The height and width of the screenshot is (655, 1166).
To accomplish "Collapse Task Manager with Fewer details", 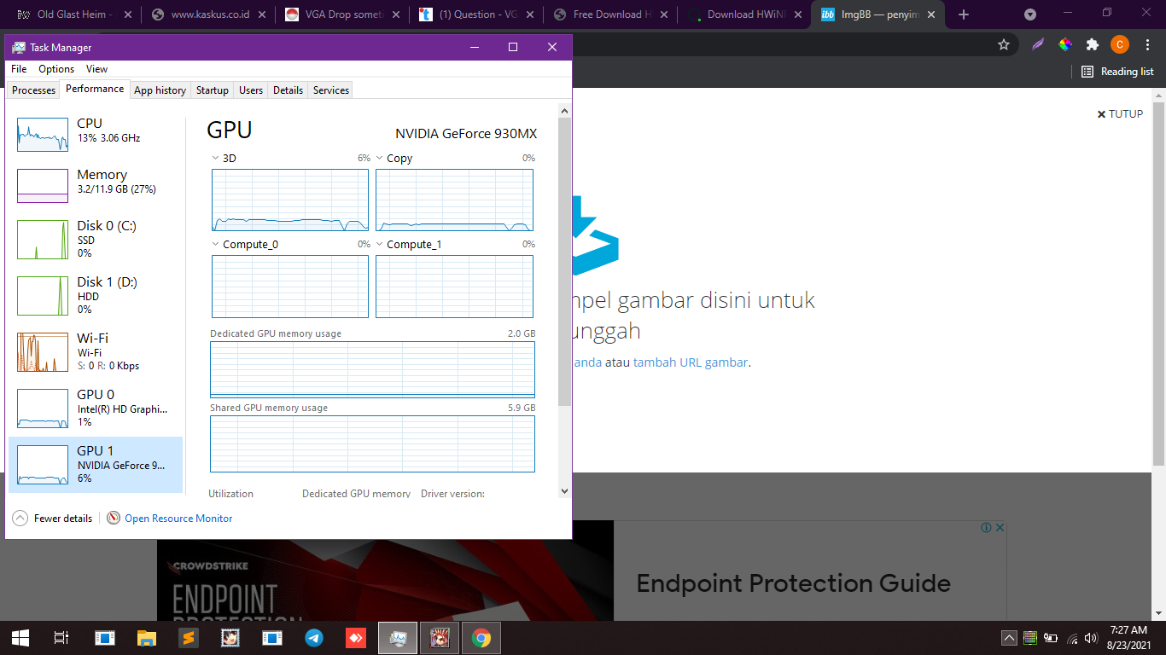I will pyautogui.click(x=52, y=519).
